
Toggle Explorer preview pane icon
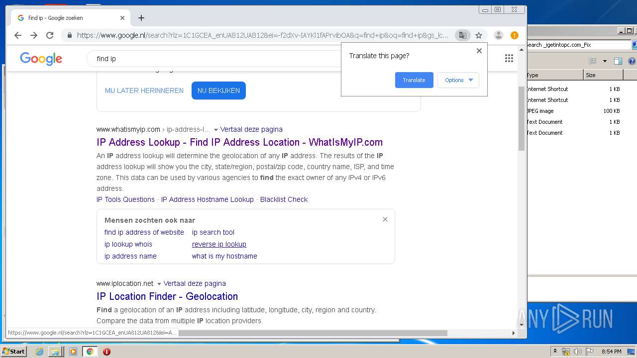(x=618, y=61)
